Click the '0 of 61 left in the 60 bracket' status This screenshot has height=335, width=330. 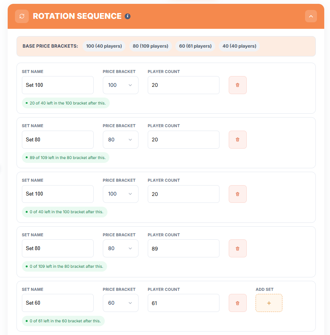click(63, 321)
